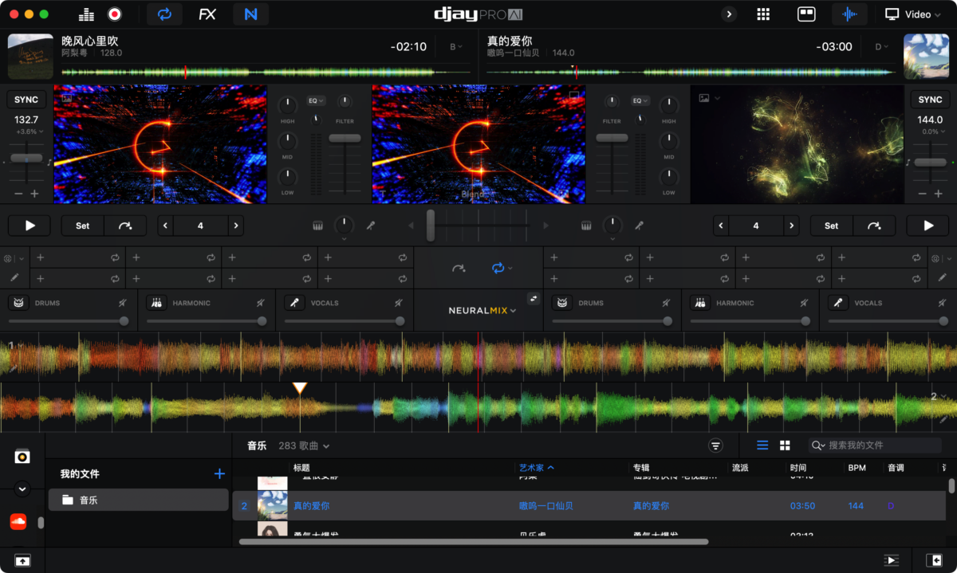Screen dimensions: 957x573
Task: Open the grid pads view
Action: tap(763, 14)
